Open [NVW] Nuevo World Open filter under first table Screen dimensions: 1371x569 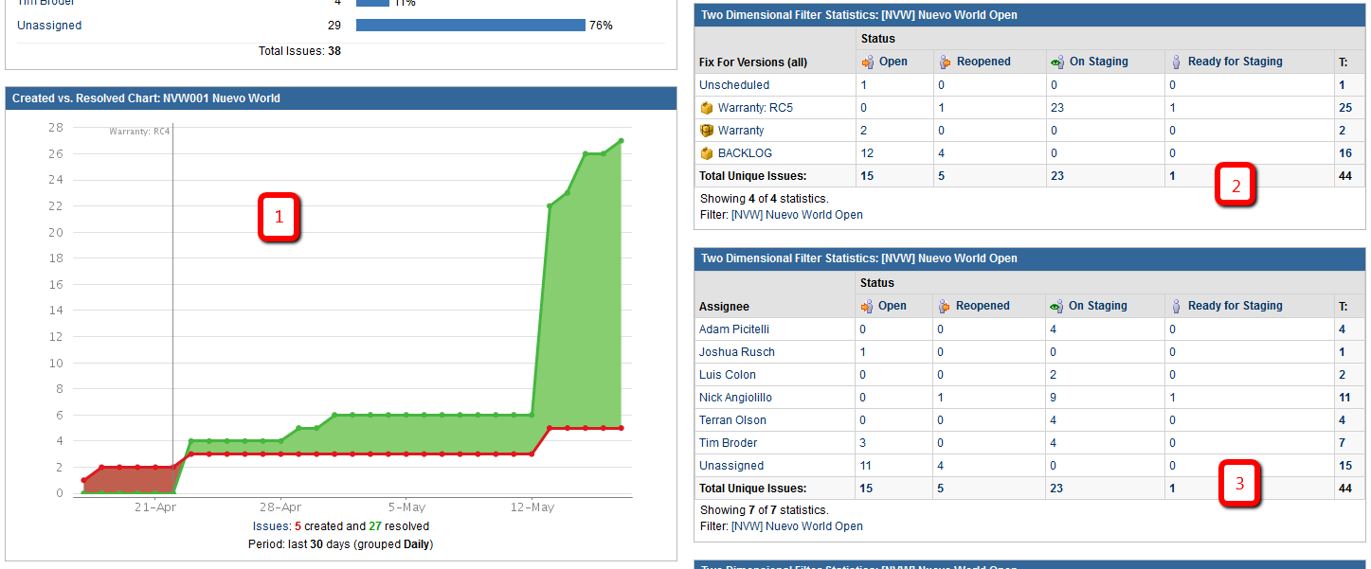tap(797, 215)
